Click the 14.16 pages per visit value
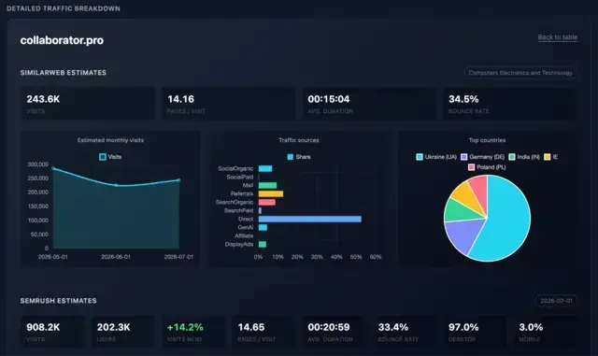The image size is (598, 356). pyautogui.click(x=180, y=99)
